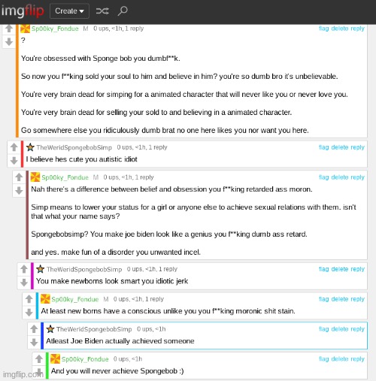Click Sp00ky_Fondue avatar on last comment
The height and width of the screenshot is (381, 376).
55,359
